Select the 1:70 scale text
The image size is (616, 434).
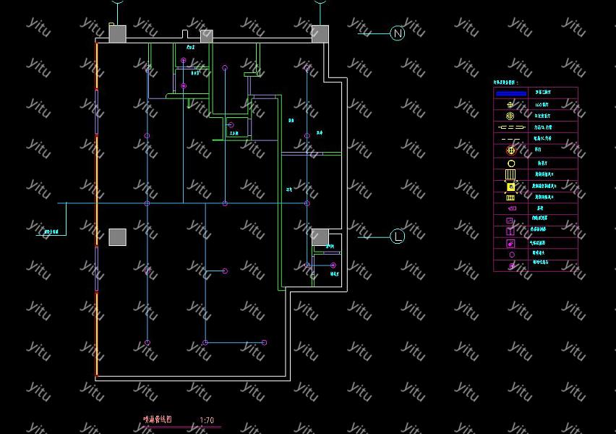tap(207, 420)
